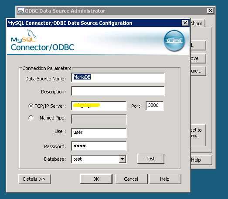Click the TCP/IP Server address field

(x=99, y=106)
